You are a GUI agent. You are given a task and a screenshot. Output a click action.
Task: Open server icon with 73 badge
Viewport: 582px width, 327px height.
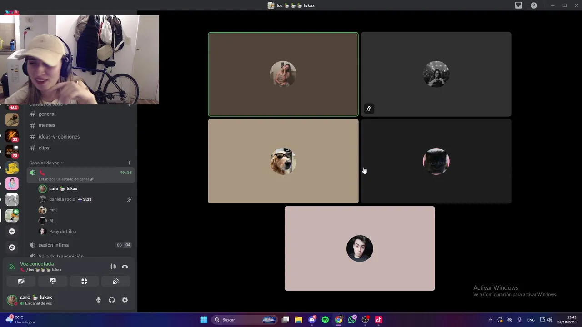pos(12,152)
